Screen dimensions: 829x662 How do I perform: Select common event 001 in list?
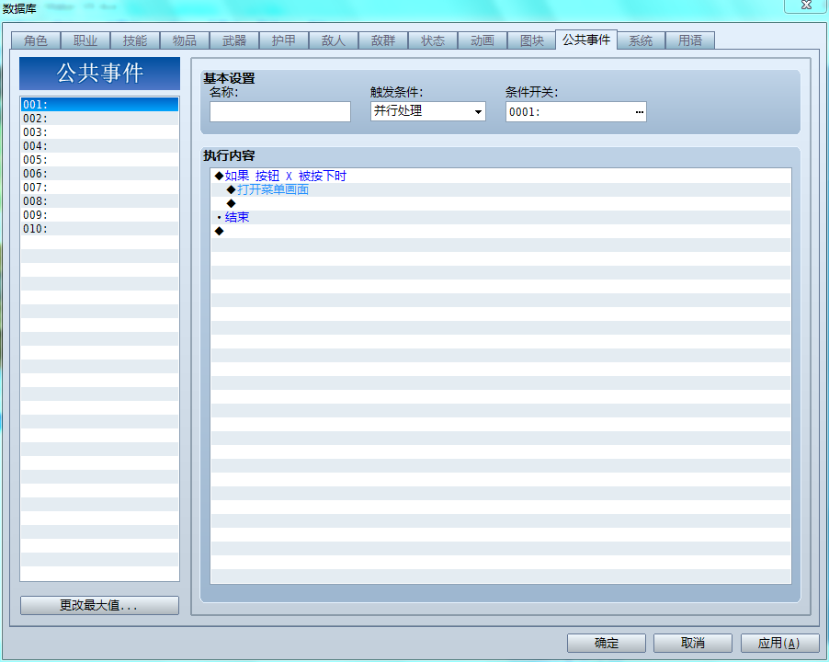pyautogui.click(x=99, y=104)
